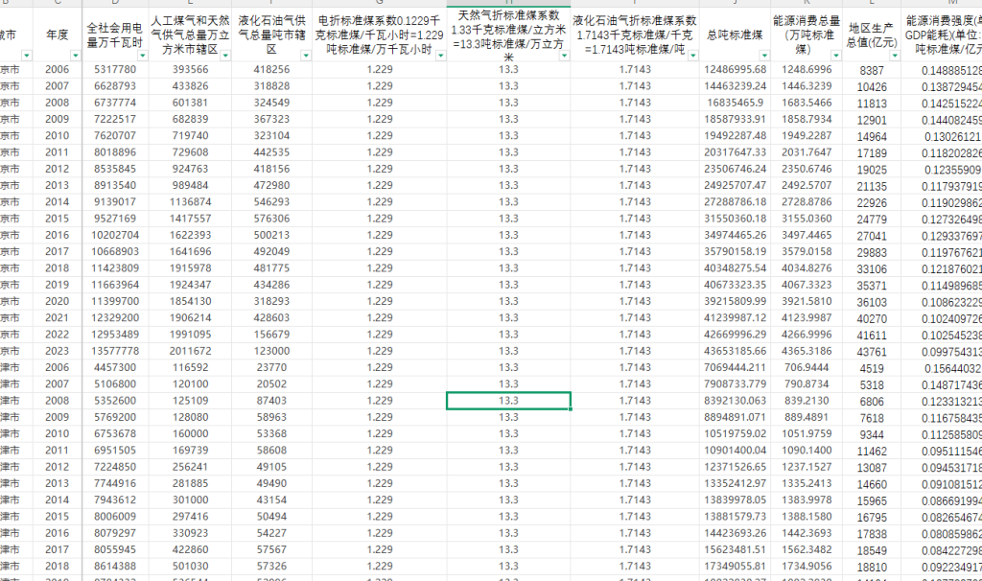Select cell with value 11663964
The image size is (982, 581).
(115, 285)
